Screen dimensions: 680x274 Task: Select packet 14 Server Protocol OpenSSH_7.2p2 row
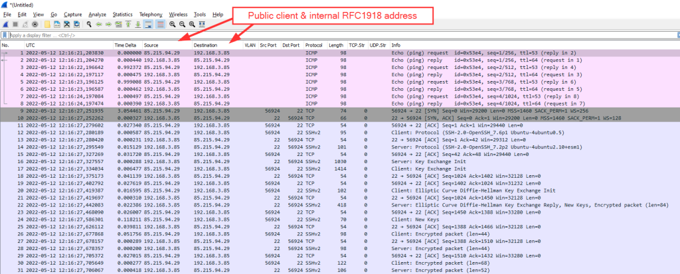(340, 147)
